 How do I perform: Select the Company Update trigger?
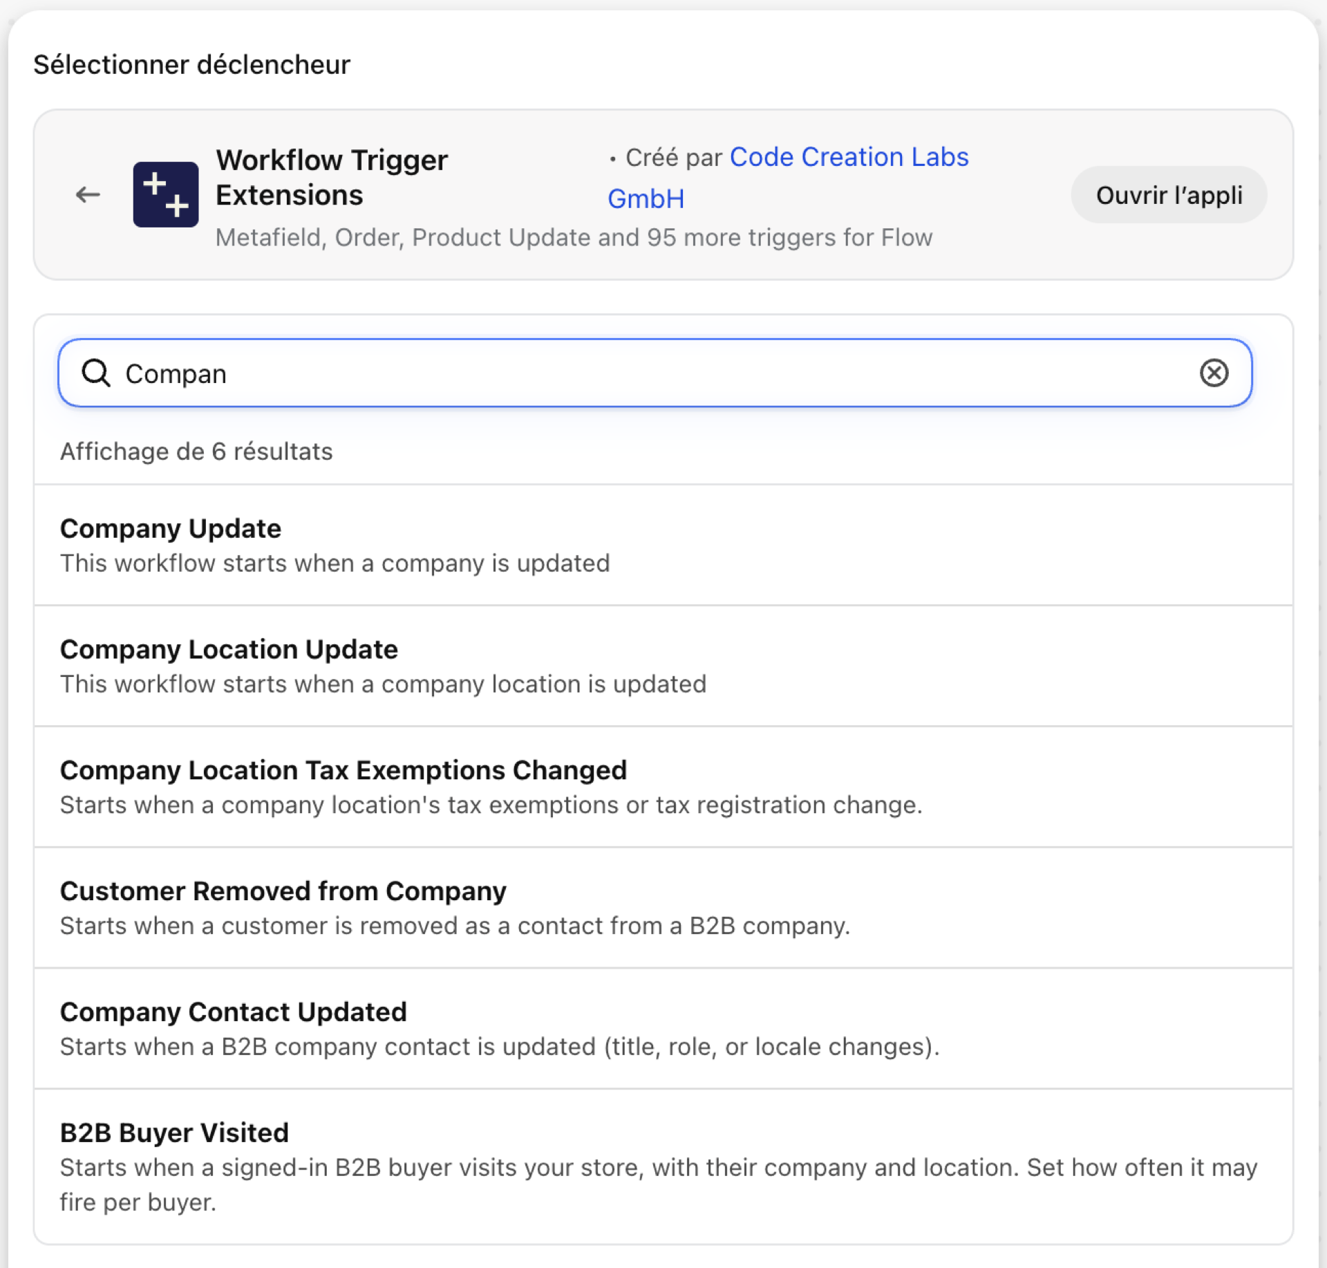click(663, 545)
